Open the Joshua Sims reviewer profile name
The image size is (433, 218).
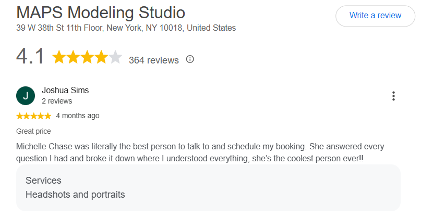tap(65, 91)
